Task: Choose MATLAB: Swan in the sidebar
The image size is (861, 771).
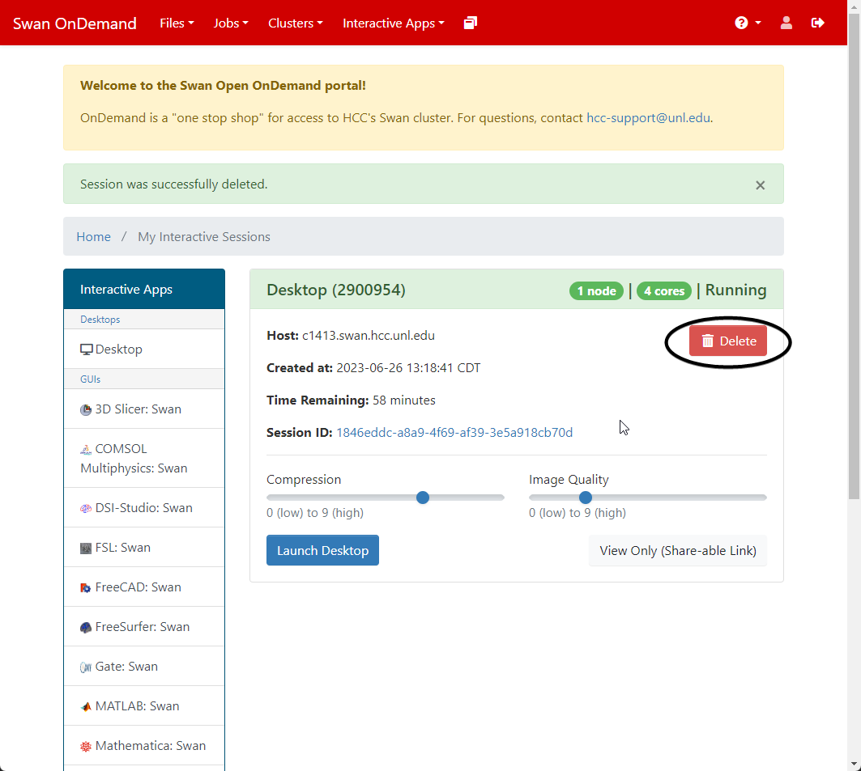Action: click(137, 706)
